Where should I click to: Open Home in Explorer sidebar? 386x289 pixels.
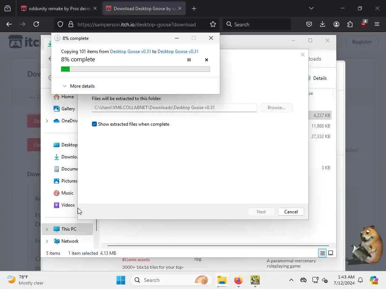(x=64, y=97)
